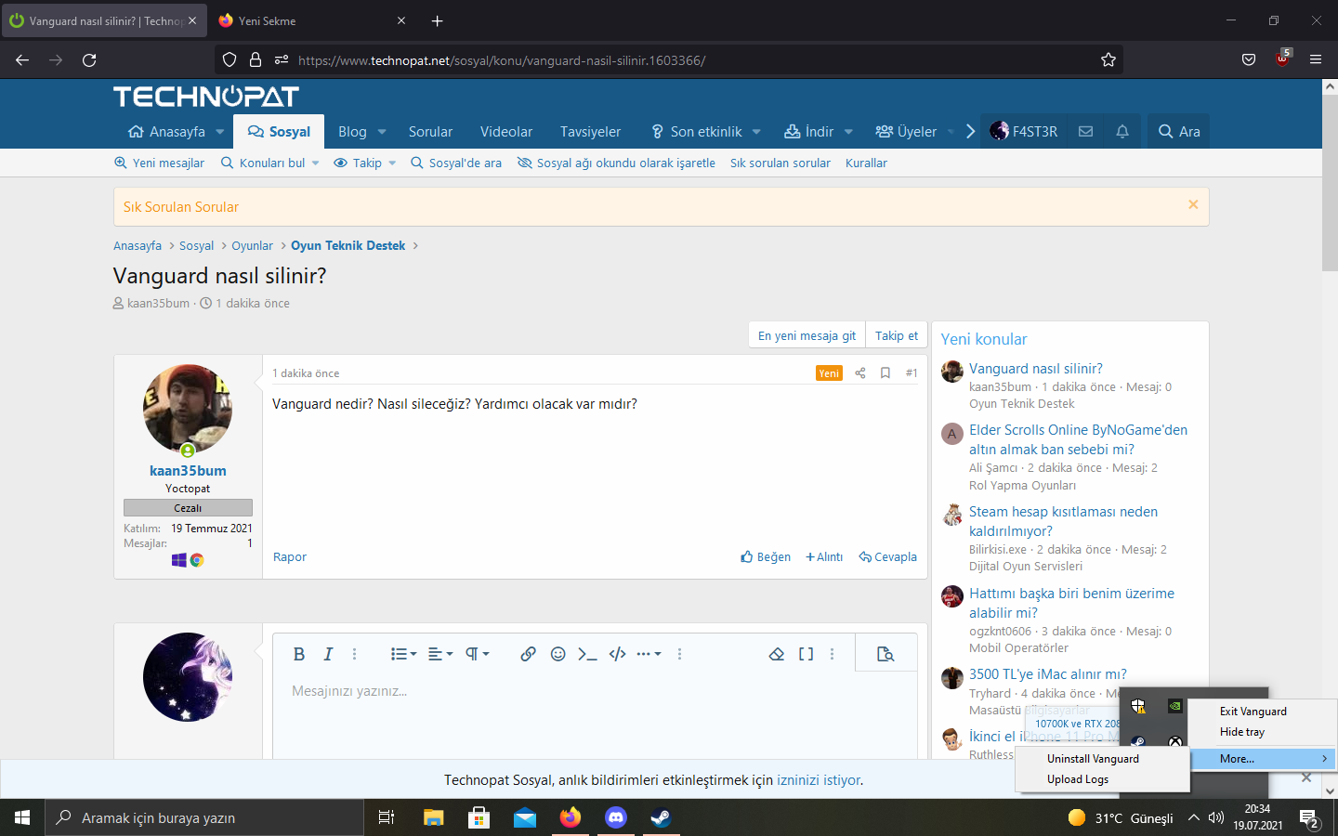Screen dimensions: 1338x836
Task: Open the Tavsiyeler navigation tab
Action: pyautogui.click(x=590, y=132)
